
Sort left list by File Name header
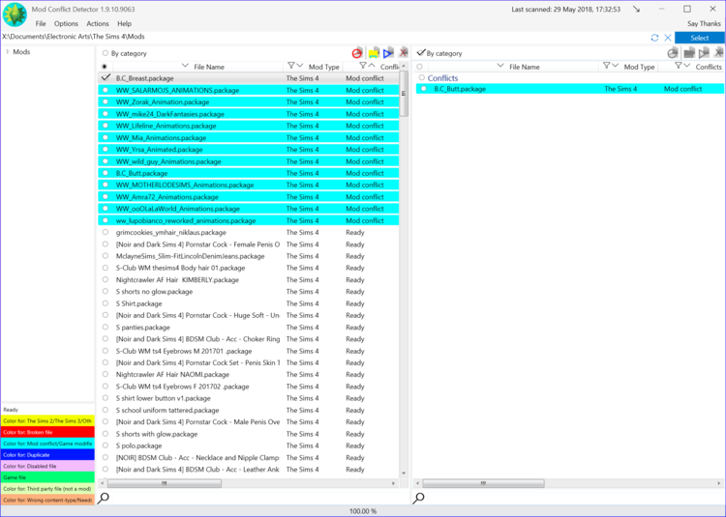coord(209,67)
